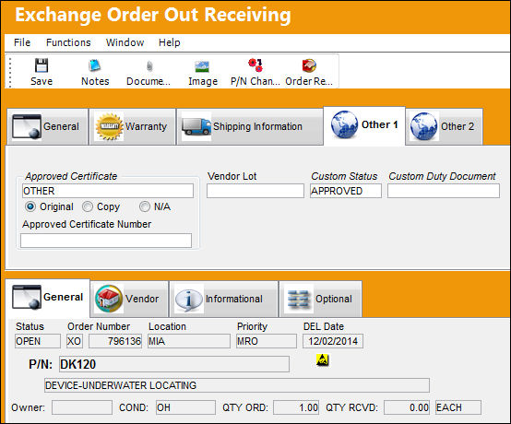Click the Custom Duty Document field

[x=444, y=191]
